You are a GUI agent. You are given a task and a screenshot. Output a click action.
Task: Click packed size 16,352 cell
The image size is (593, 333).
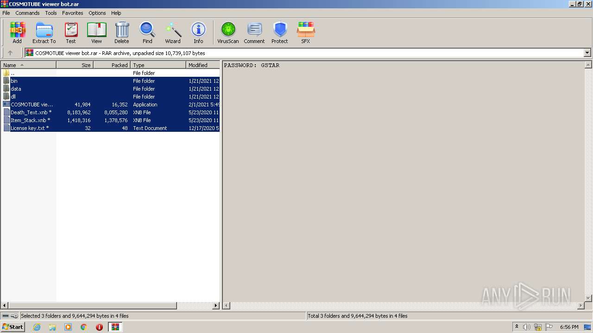[120, 105]
